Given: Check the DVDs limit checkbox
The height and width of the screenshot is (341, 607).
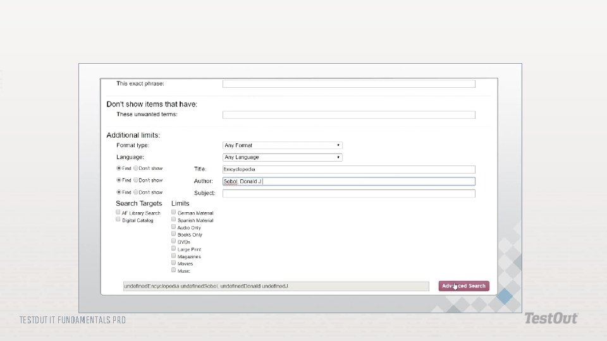Looking at the screenshot, I should pyautogui.click(x=173, y=241).
